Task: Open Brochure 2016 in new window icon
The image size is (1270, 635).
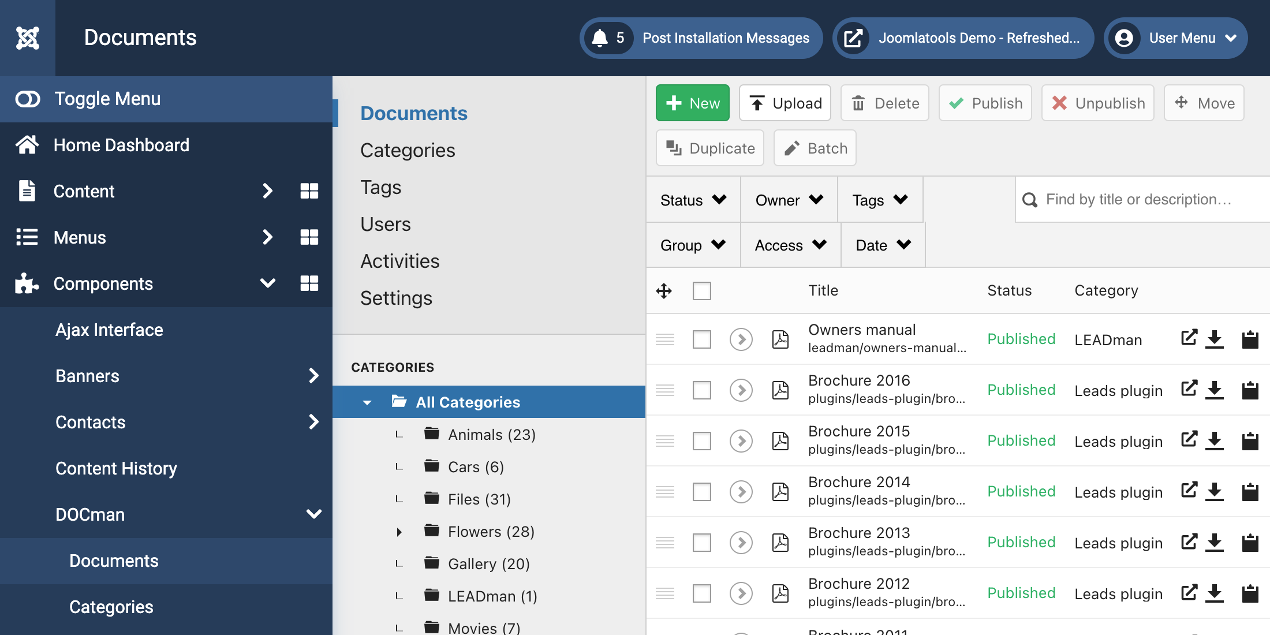Action: (1189, 389)
